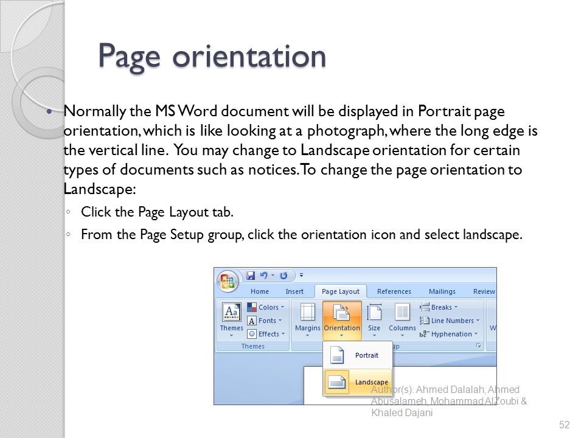
Task: Open the Margins options
Action: [307, 319]
